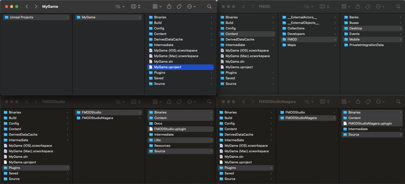Select Plugins folder in FMODStudioNiagara window
The height and width of the screenshot is (184, 405).
point(246,168)
